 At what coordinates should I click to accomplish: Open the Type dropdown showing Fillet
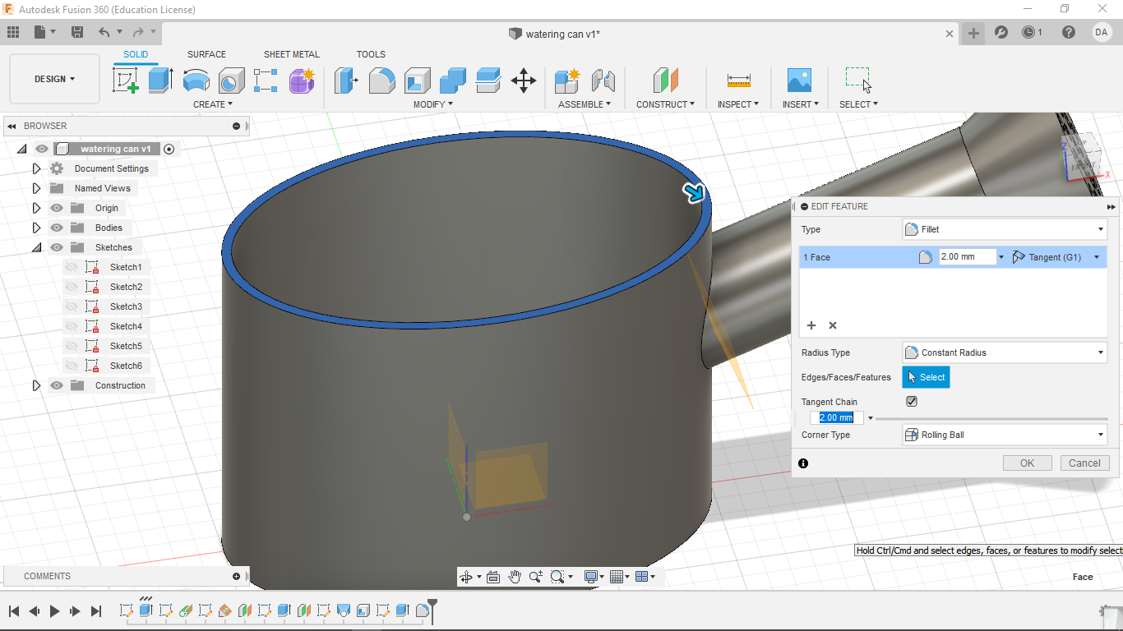coord(1005,229)
